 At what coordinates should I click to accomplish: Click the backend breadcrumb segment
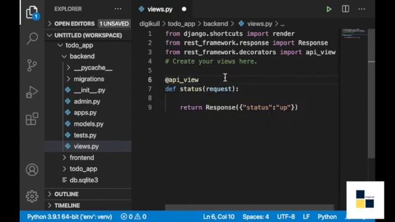(215, 23)
